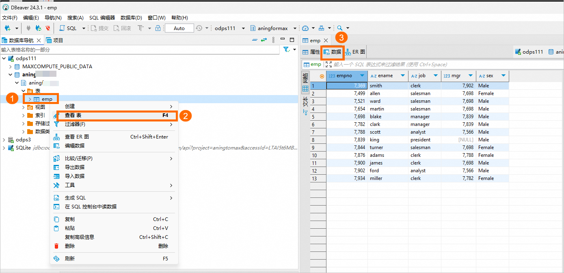
Task: Click the lock icon in the toolbar
Action: coord(157,28)
